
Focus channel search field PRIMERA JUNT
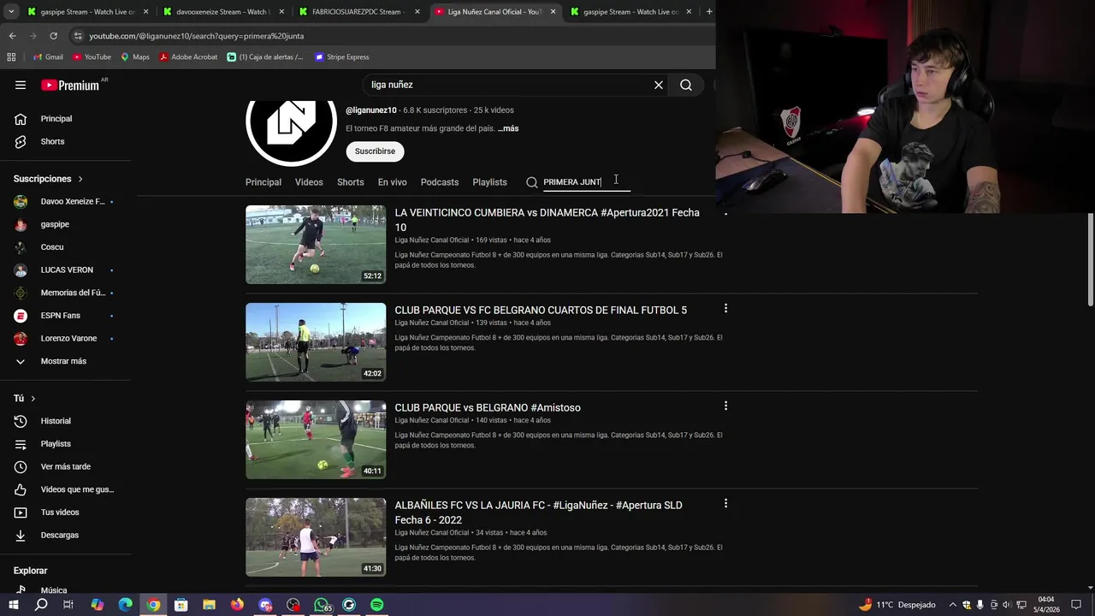coord(586,182)
